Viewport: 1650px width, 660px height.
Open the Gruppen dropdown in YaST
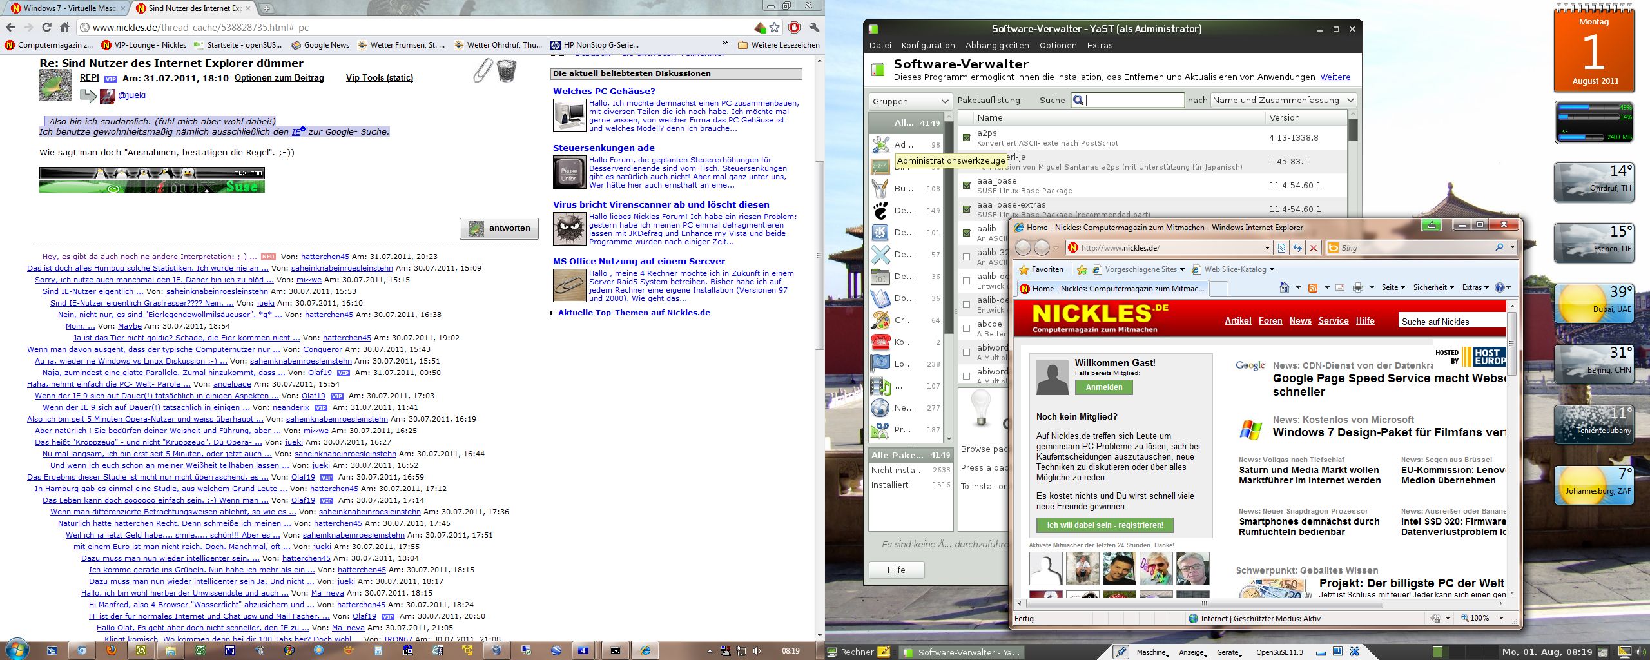[x=910, y=101]
